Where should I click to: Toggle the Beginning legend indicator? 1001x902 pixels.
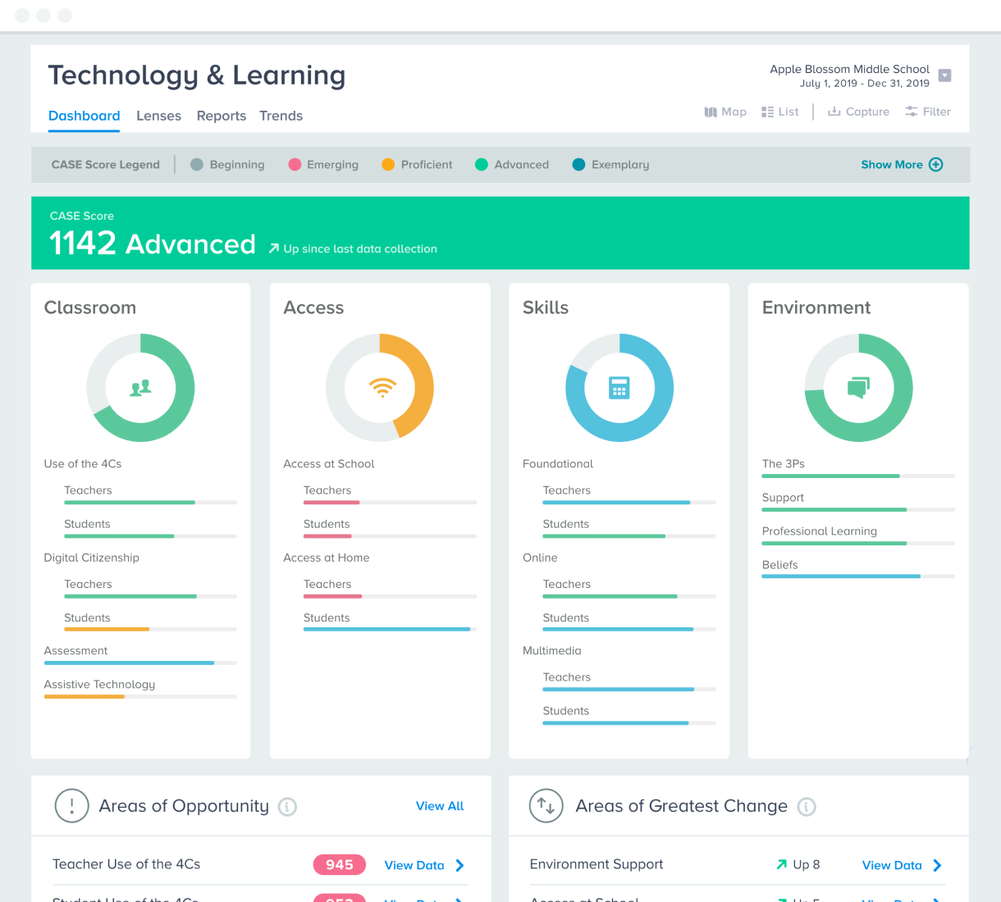tap(196, 164)
